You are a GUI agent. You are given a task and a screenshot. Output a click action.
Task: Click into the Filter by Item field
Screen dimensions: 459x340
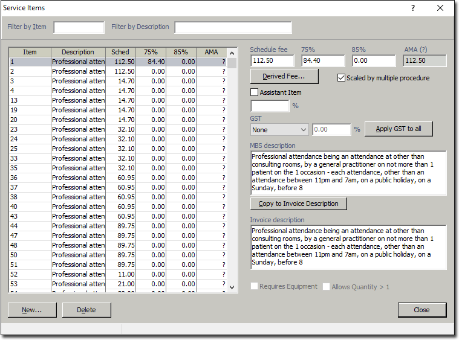pos(79,27)
